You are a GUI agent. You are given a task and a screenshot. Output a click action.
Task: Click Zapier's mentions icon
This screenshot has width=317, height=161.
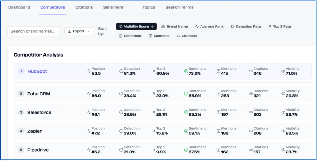[x=219, y=131]
